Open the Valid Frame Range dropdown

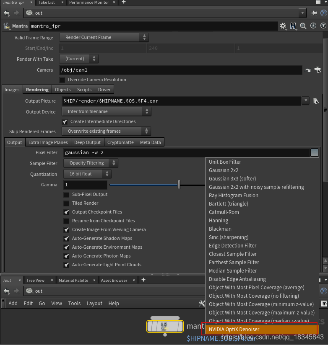[104, 37]
